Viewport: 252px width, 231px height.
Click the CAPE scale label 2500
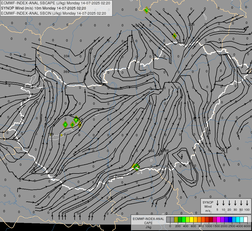232,226
